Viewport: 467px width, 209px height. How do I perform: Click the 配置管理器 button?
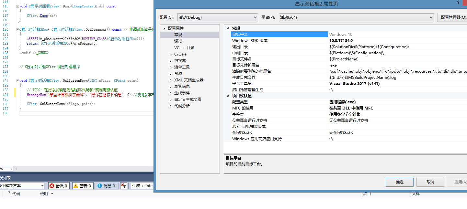pos(455,17)
